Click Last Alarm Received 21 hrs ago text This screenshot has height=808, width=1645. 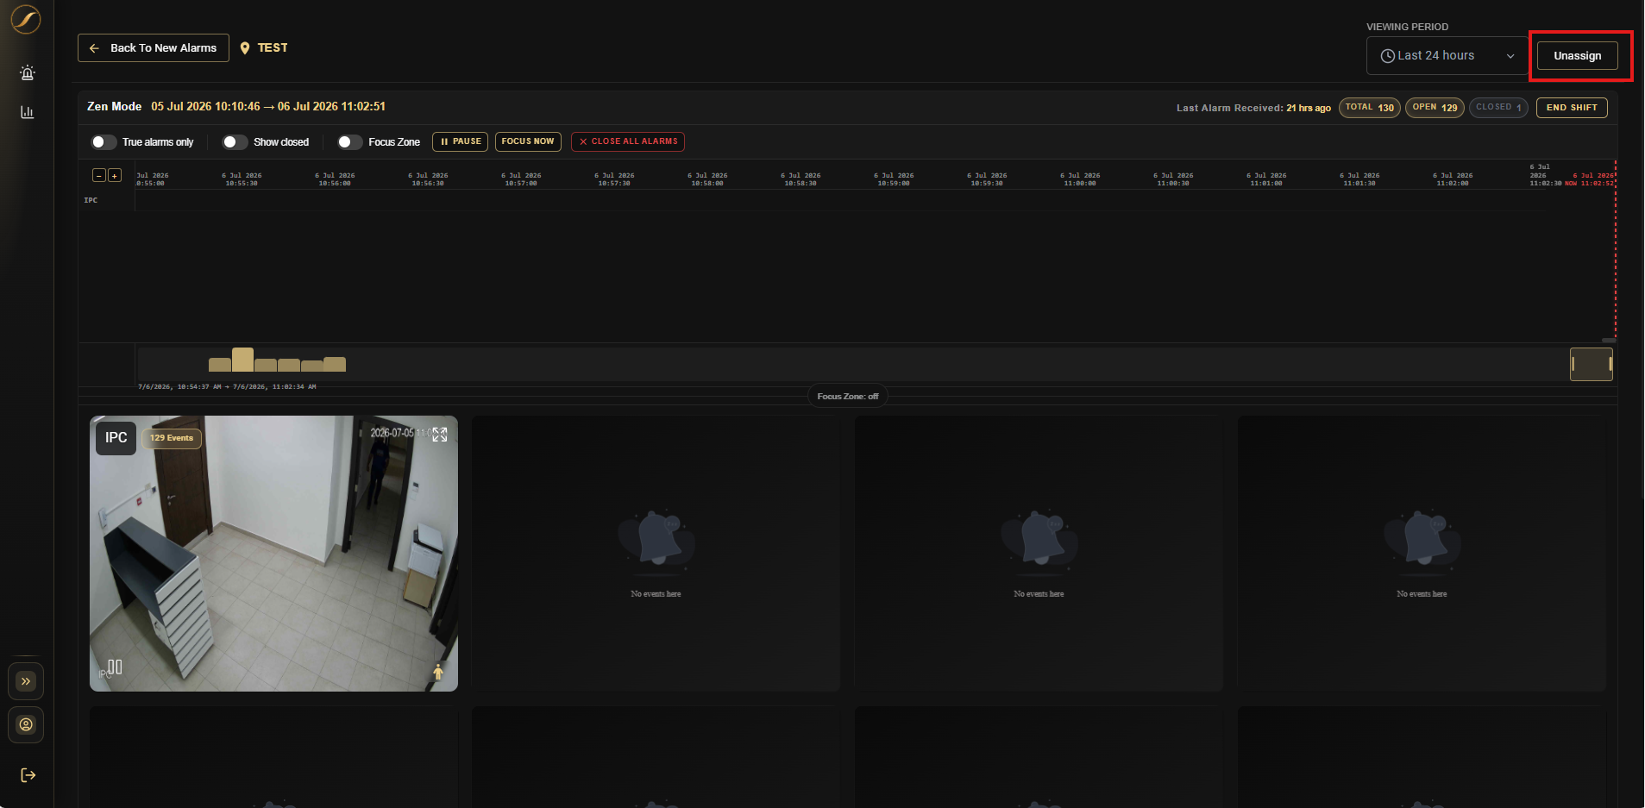click(1253, 108)
